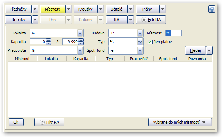
Task: Open the Lokalita combo box
Action: 56,33
